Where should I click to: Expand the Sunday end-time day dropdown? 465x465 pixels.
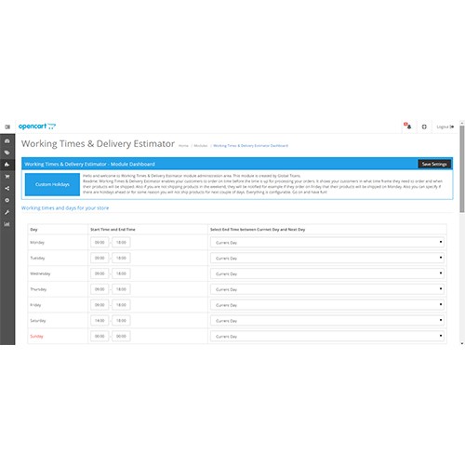point(327,336)
